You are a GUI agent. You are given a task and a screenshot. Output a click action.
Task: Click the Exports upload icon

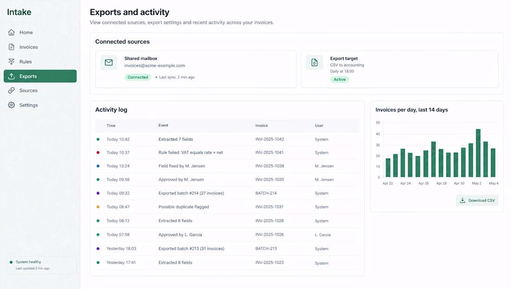click(12, 76)
